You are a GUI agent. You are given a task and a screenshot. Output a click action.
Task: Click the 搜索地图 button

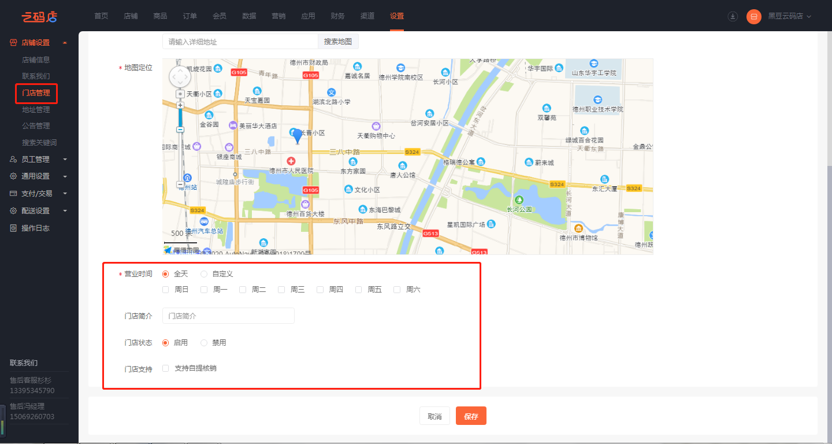point(338,42)
